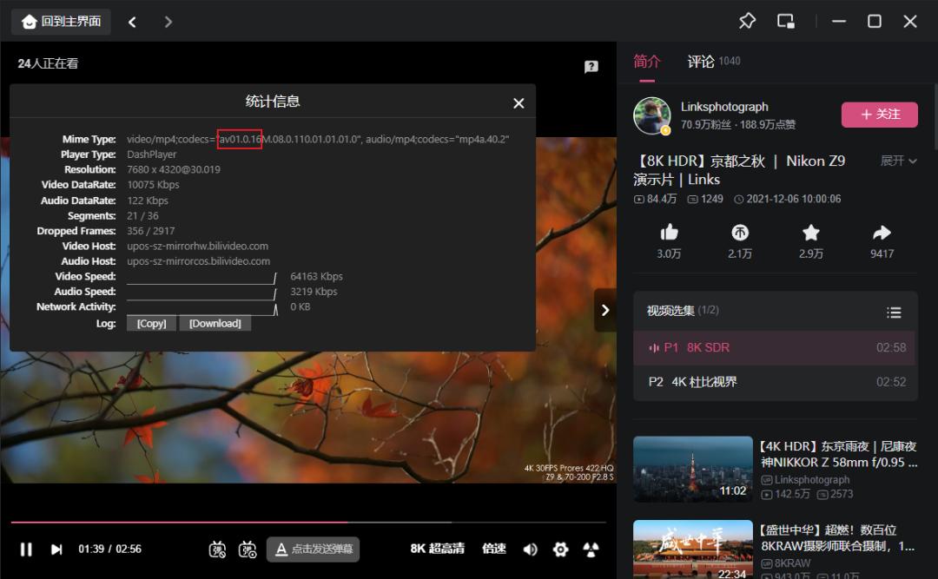Image resolution: width=938 pixels, height=579 pixels.
Task: Click the publish date 2021-12-06 10:00:06
Action: point(793,199)
